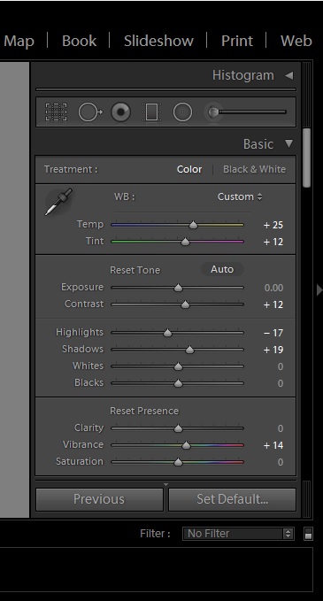Expand the Histogram panel

[288, 75]
